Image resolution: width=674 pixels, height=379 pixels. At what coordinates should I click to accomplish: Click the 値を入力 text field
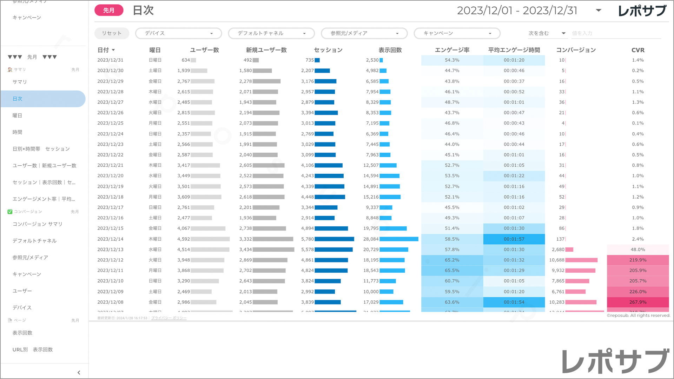click(x=616, y=33)
